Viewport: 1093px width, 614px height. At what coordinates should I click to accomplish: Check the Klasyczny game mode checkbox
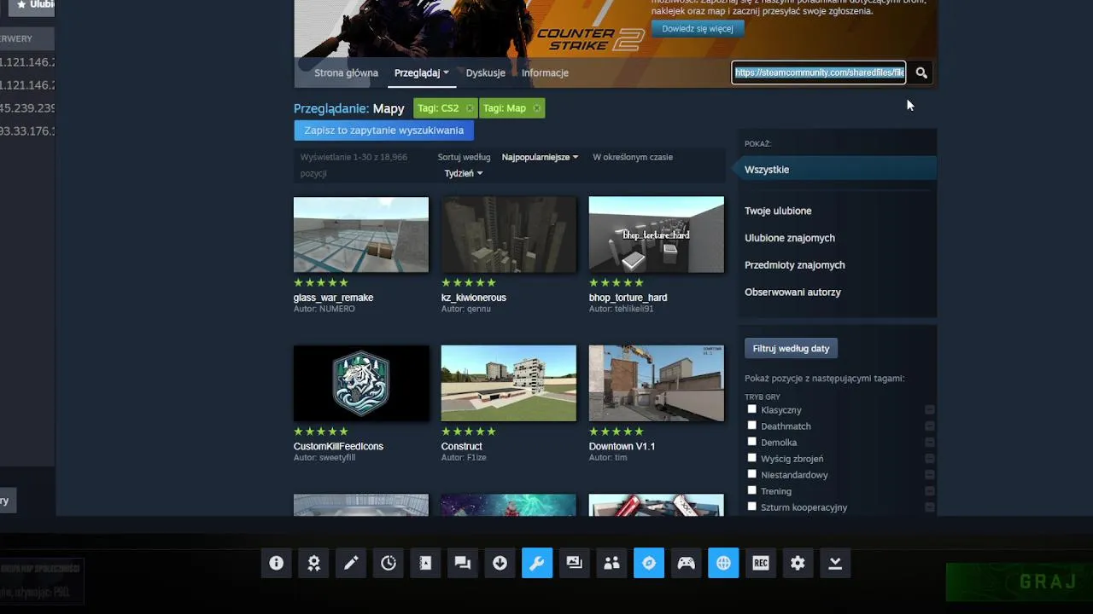(752, 409)
